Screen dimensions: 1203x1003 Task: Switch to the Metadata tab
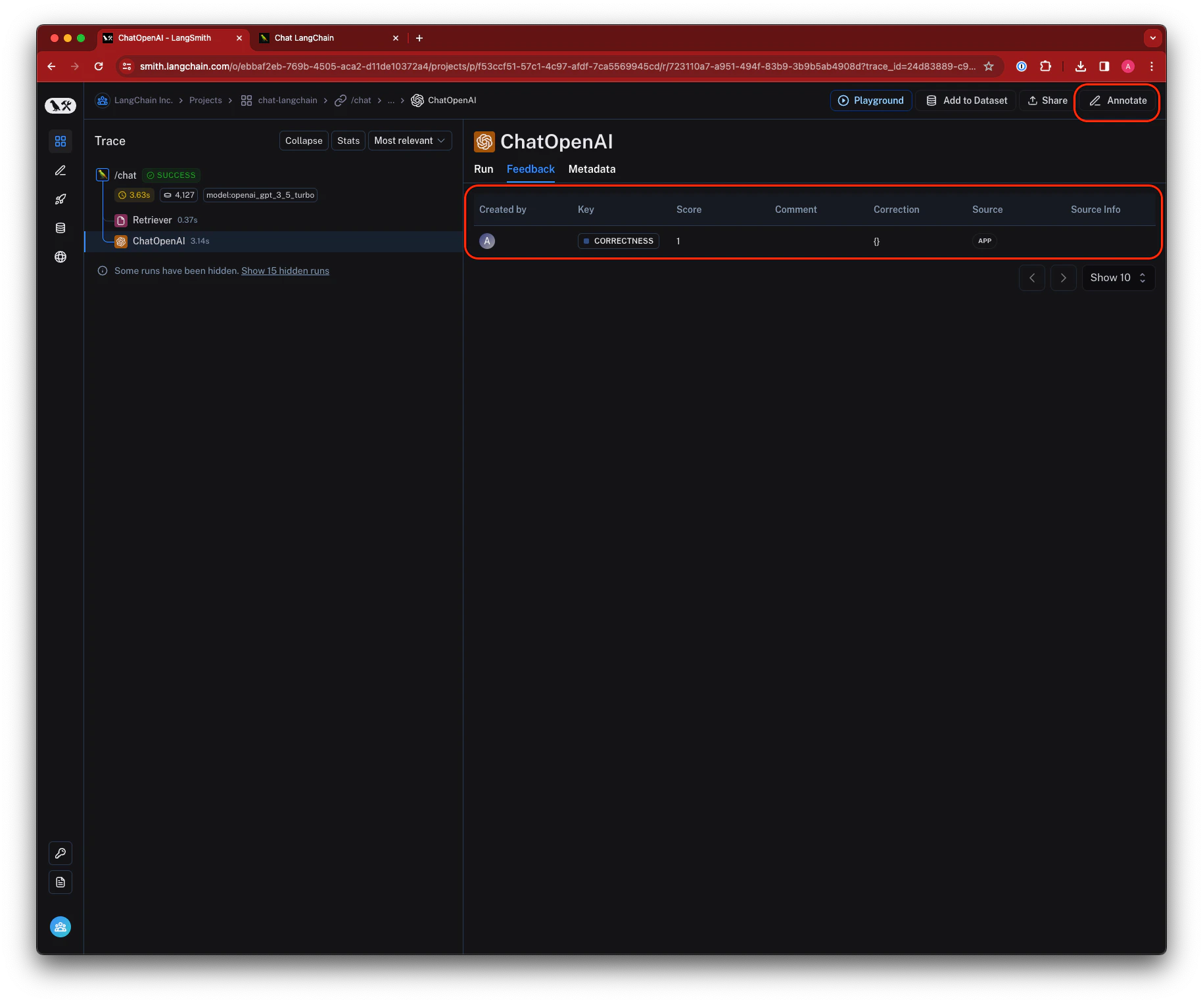tap(592, 169)
